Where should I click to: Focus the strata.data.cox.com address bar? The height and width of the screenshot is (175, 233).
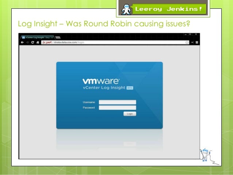(115, 42)
